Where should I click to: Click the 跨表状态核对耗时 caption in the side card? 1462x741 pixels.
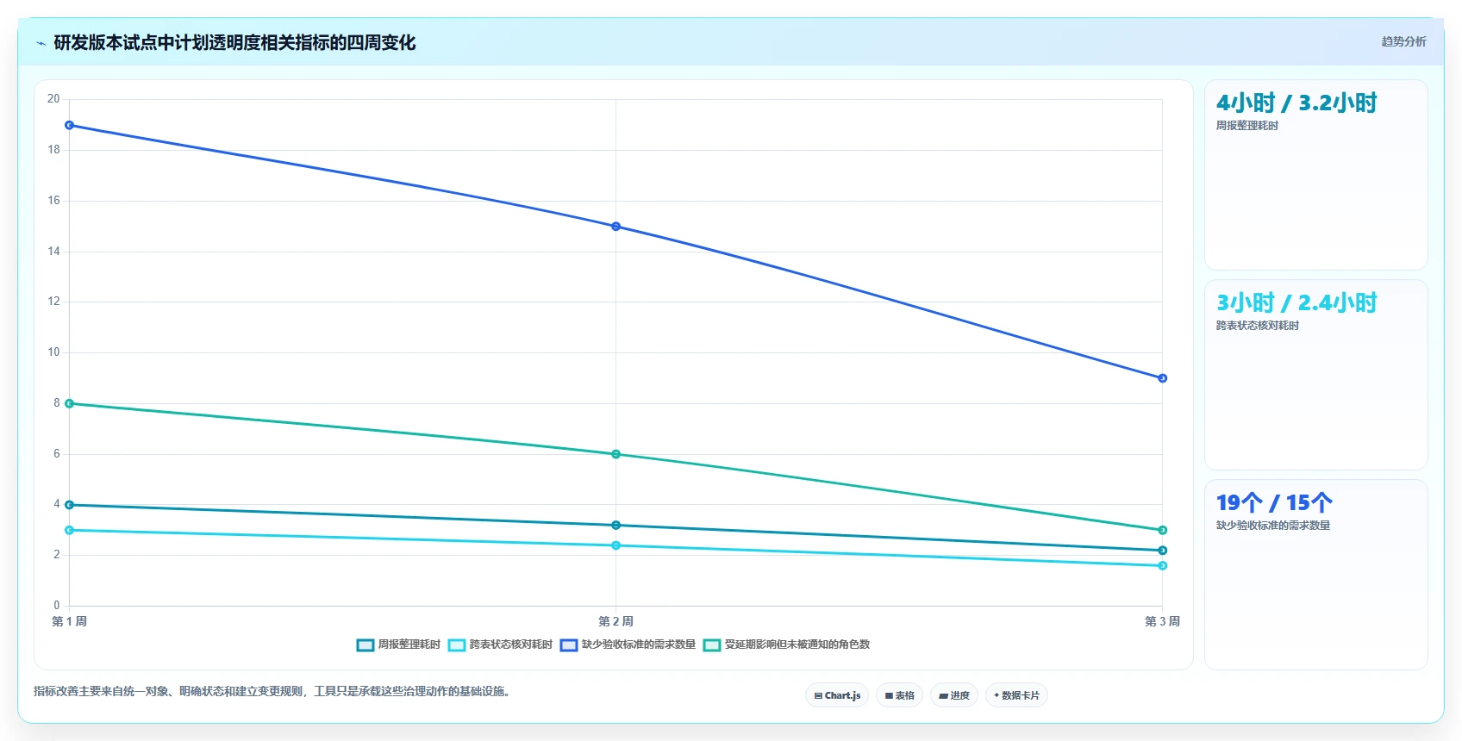[x=1257, y=326]
